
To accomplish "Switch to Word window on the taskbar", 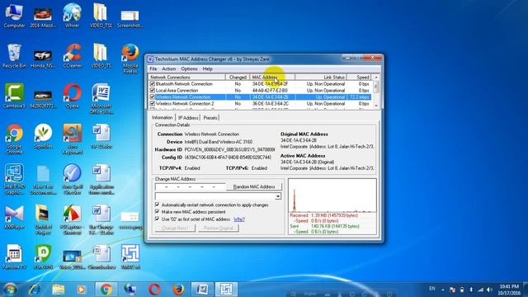I will (202, 290).
